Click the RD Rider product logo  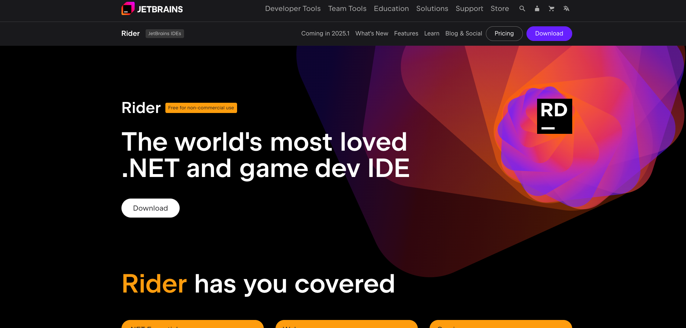tap(554, 116)
